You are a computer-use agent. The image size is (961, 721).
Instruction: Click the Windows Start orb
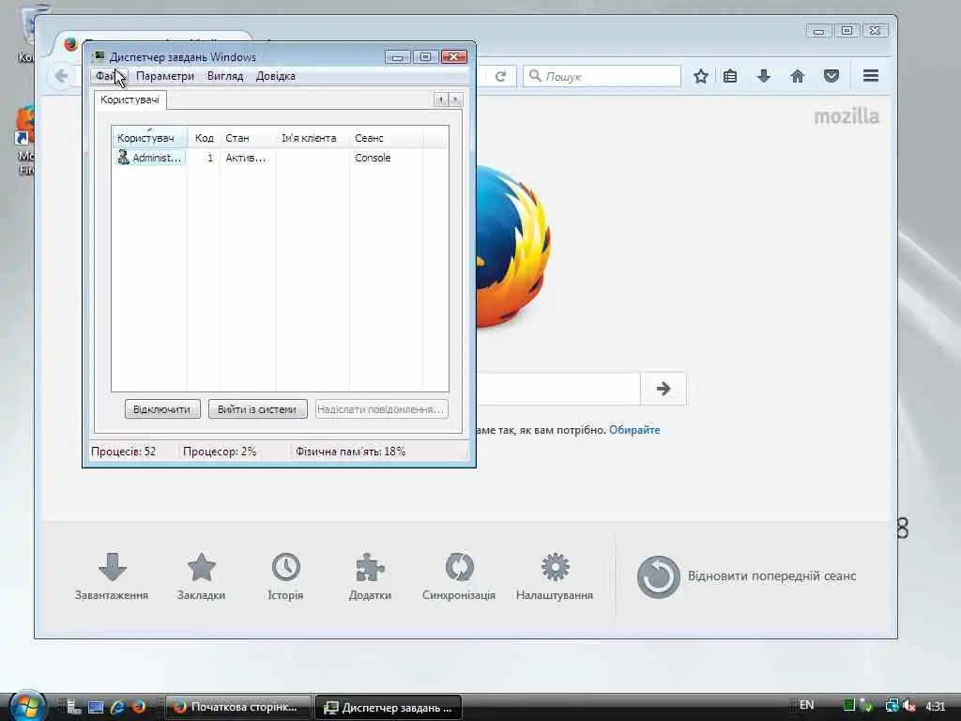pyautogui.click(x=27, y=706)
